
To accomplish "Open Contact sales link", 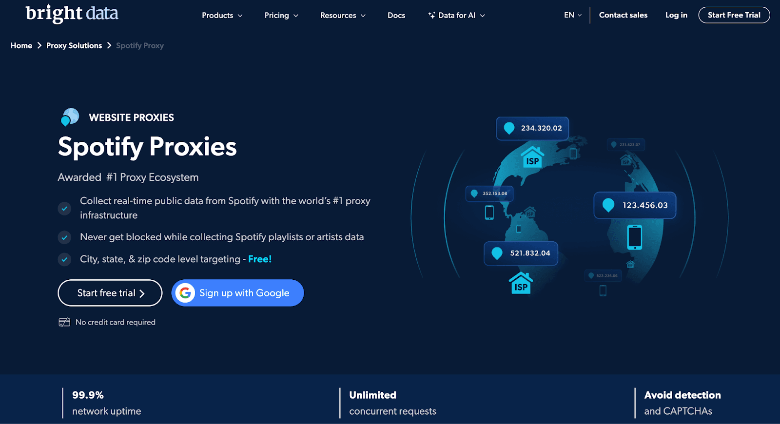I will click(x=623, y=15).
